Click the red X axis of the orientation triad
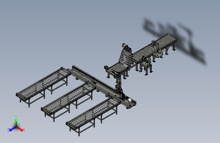220x143 pixels. pyautogui.click(x=20, y=129)
